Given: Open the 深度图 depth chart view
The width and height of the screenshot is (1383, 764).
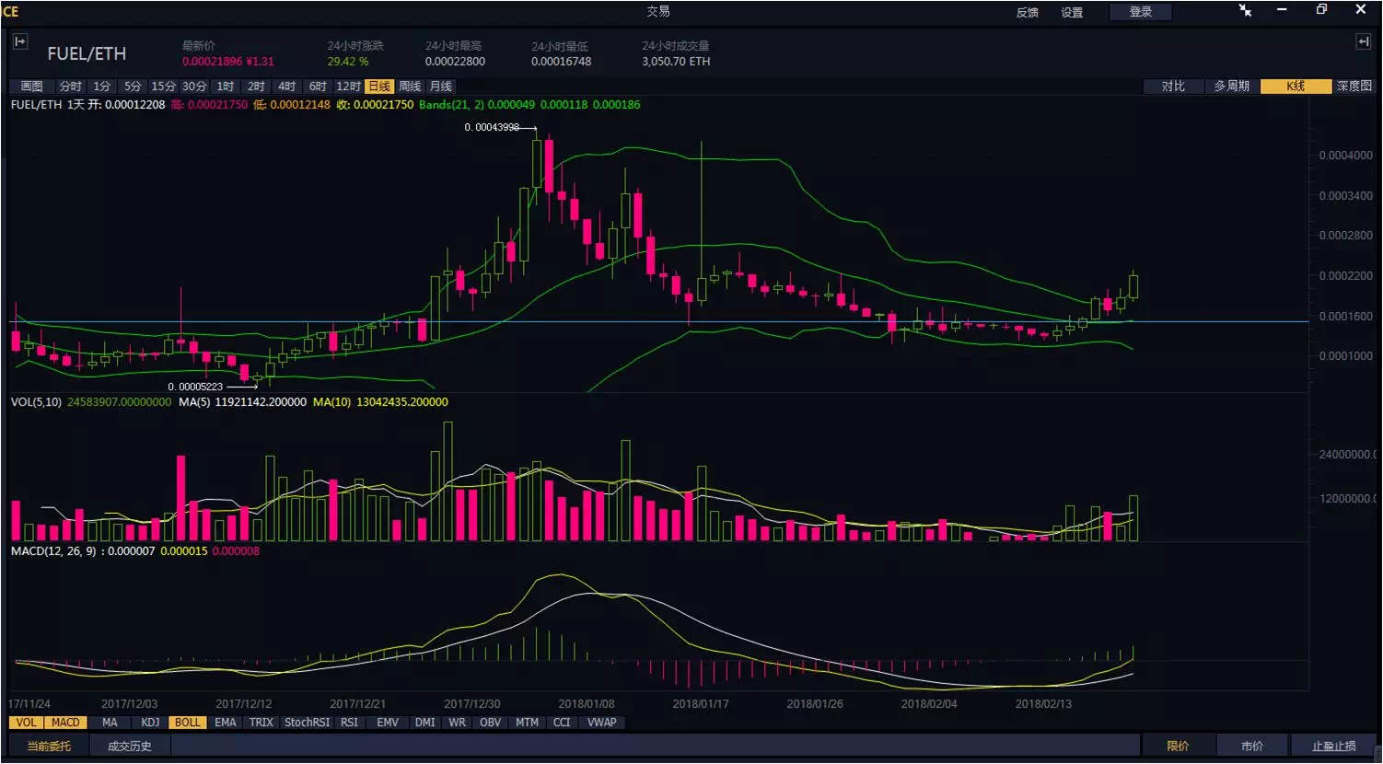Looking at the screenshot, I should point(1354,87).
